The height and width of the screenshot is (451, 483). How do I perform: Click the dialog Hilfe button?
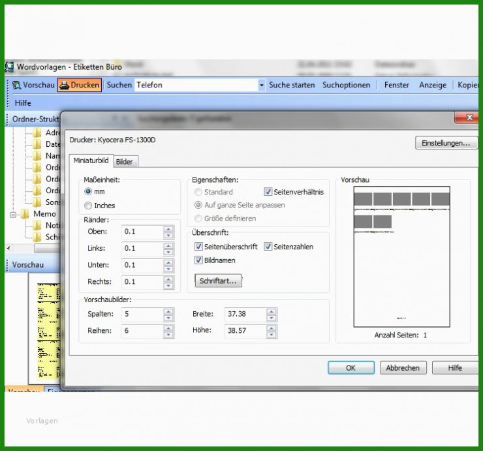point(455,368)
